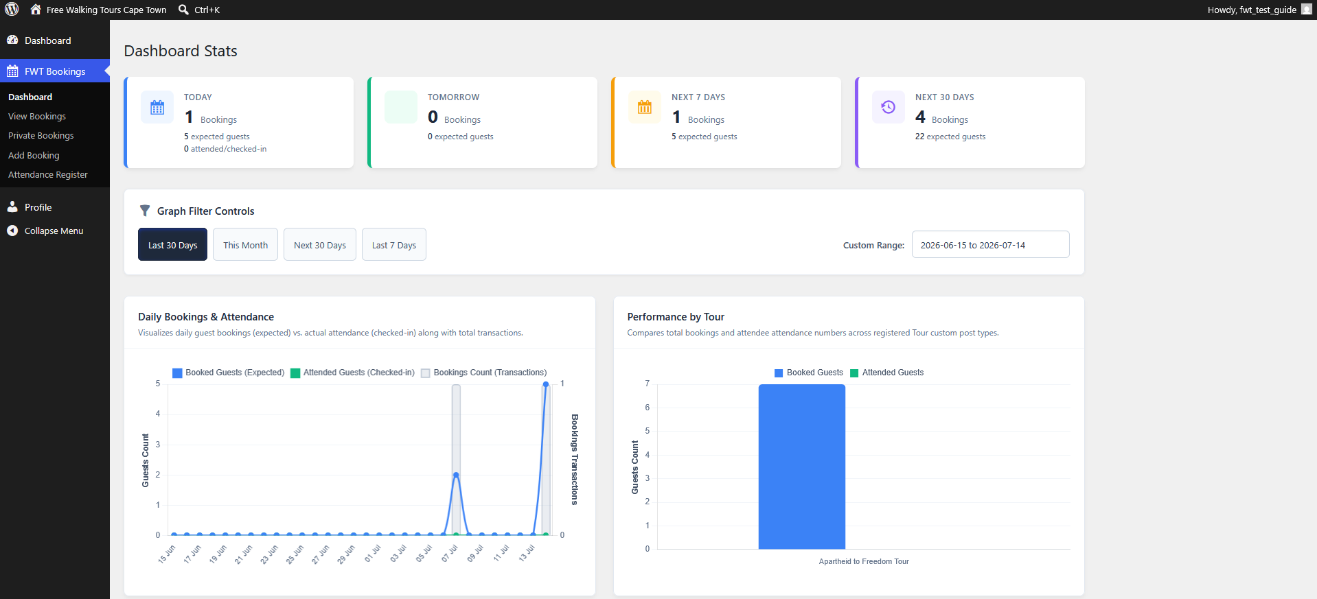Click the Apartheid to Freedom Tour blue bar
1317x599 pixels.
pyautogui.click(x=802, y=467)
